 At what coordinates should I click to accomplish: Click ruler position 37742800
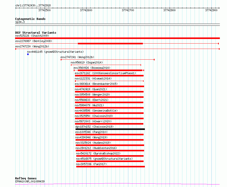[x=169, y=10]
